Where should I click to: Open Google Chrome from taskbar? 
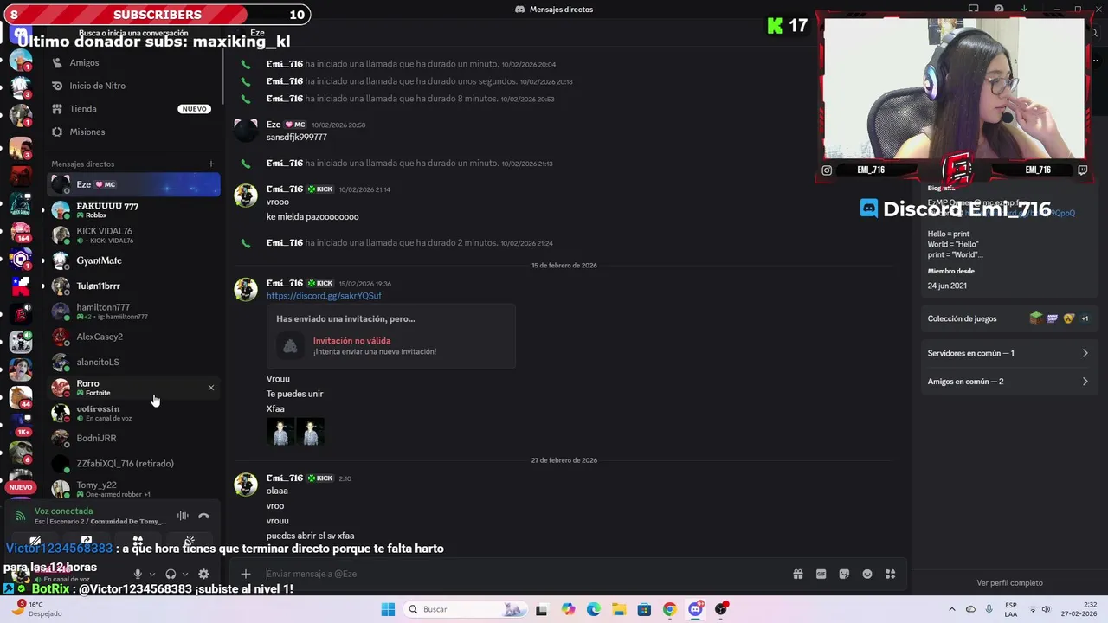669,609
